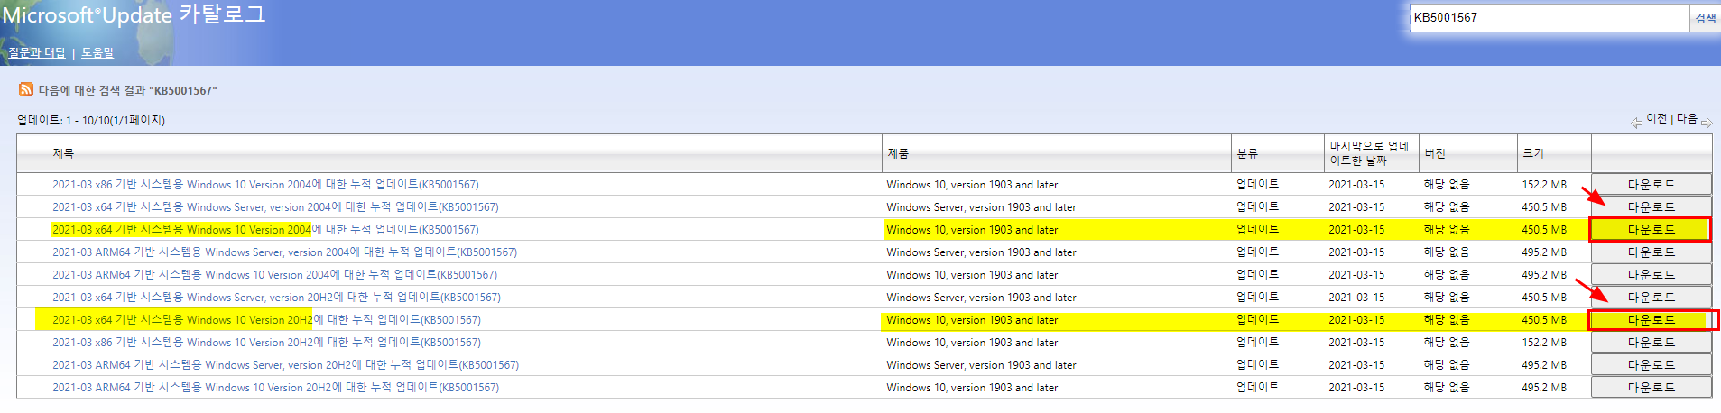The height and width of the screenshot is (413, 1721).
Task: Download ARM64 Windows Server version 2004 update
Action: pyautogui.click(x=1651, y=252)
